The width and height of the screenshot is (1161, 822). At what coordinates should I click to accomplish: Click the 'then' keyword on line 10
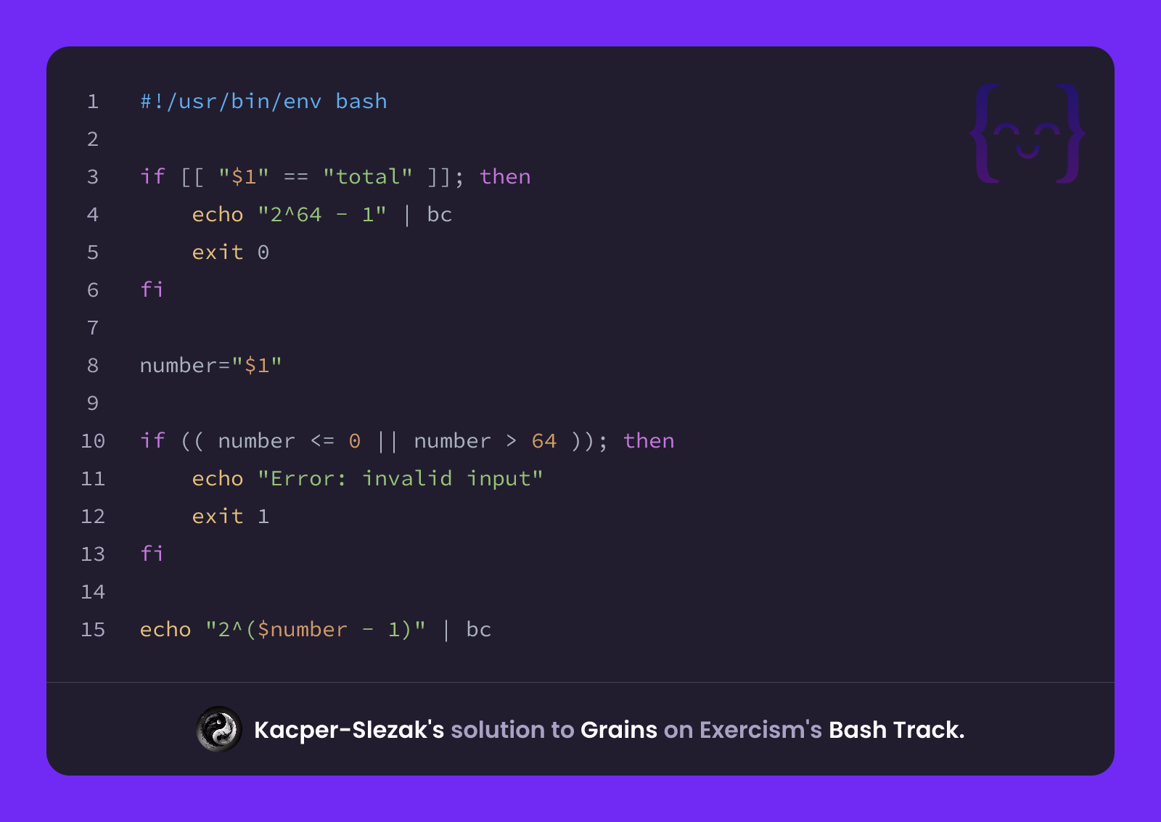click(649, 441)
